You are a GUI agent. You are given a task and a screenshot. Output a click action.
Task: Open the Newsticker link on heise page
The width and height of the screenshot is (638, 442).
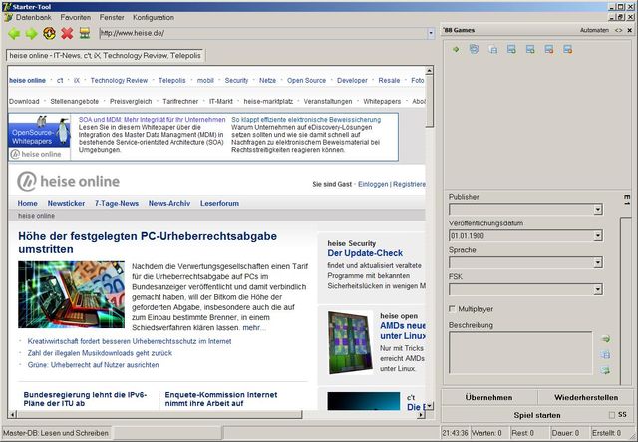pyautogui.click(x=66, y=203)
